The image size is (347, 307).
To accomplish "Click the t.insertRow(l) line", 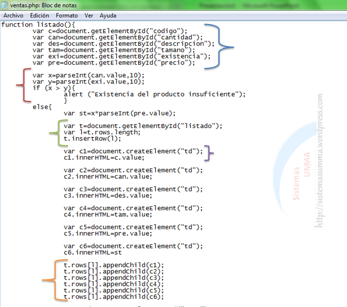I will pyautogui.click(x=92, y=139).
